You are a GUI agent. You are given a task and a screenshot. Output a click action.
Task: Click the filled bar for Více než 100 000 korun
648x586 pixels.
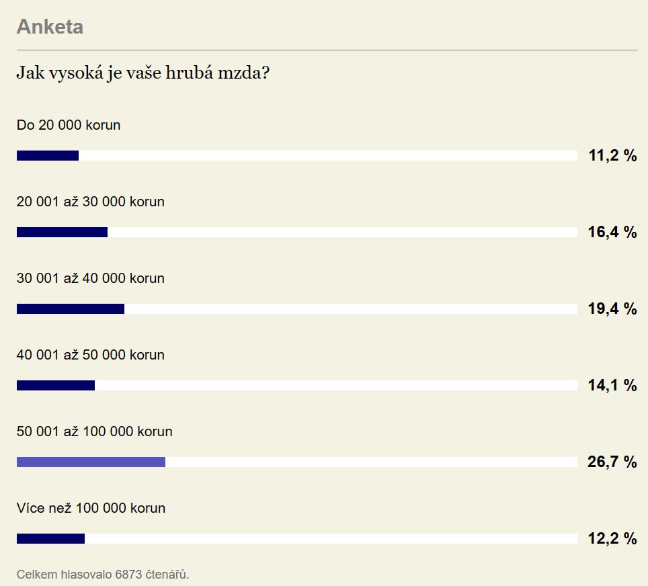[x=50, y=538]
